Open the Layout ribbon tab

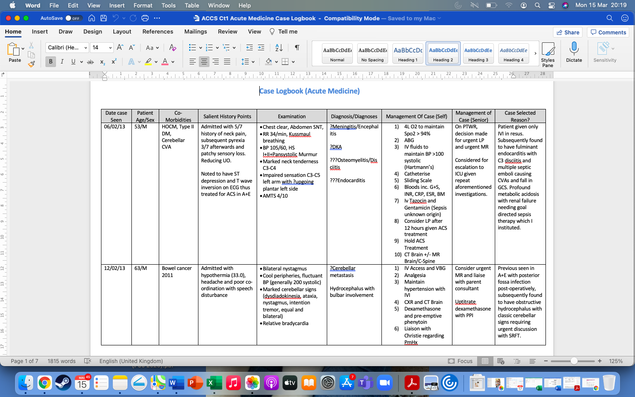122,32
